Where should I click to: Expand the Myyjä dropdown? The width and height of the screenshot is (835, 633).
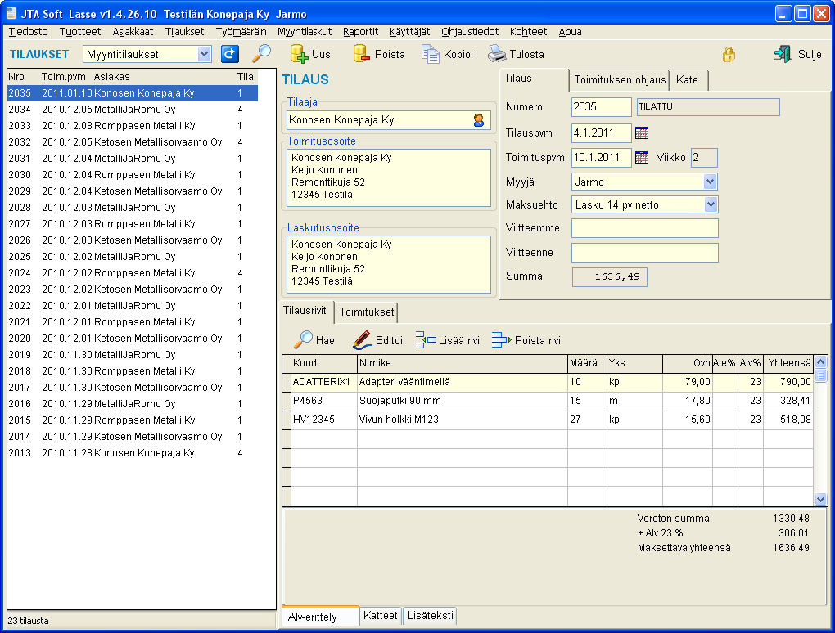(710, 182)
